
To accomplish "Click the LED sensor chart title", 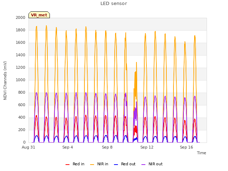I will click(114, 4).
